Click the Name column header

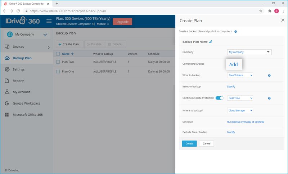66,54
